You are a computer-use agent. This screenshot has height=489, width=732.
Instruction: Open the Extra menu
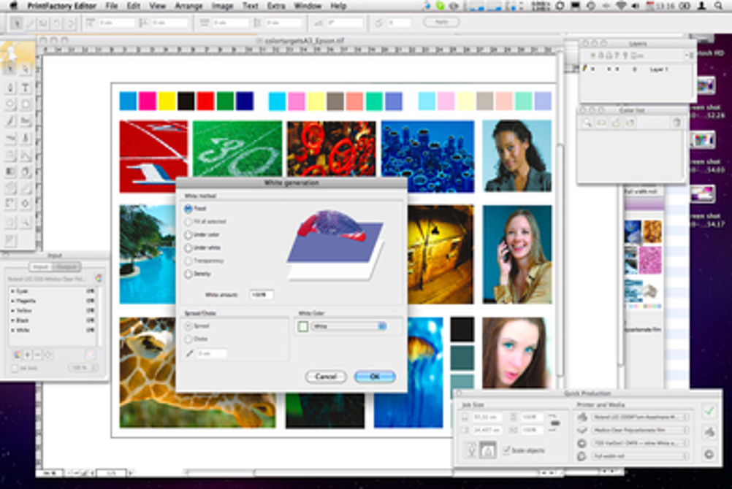tap(276, 6)
